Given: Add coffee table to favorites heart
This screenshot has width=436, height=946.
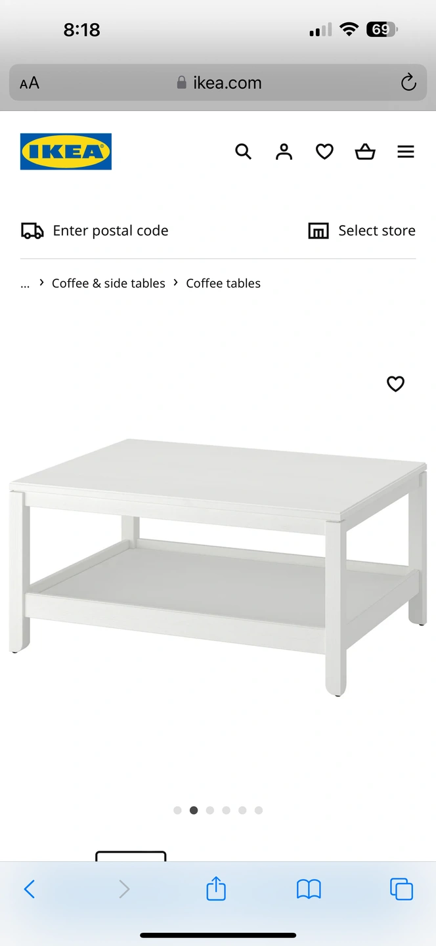Looking at the screenshot, I should pos(395,384).
